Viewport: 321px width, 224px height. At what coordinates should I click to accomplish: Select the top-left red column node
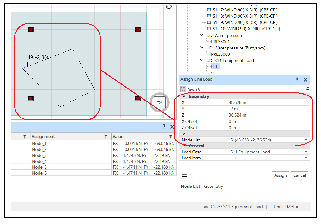31,30
